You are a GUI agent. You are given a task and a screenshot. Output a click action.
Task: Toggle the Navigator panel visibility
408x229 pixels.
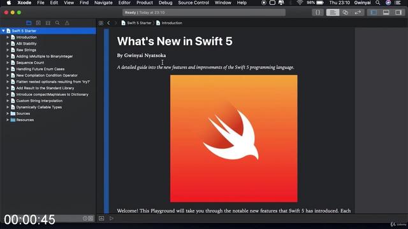click(x=374, y=13)
